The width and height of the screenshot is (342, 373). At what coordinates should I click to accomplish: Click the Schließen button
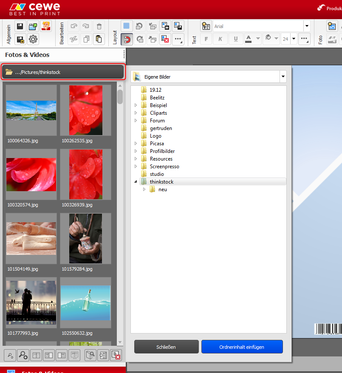point(166,347)
